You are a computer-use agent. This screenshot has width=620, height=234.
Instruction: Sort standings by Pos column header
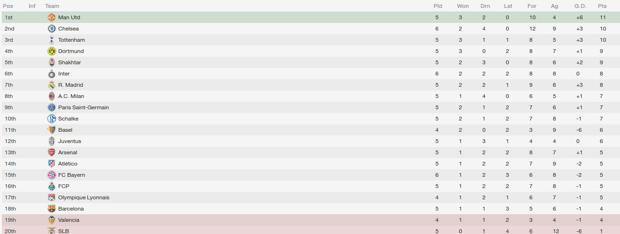8,6
